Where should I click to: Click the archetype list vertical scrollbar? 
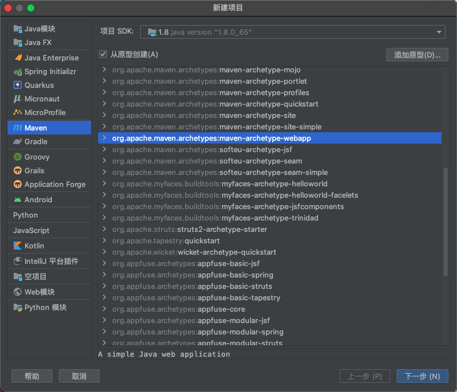tap(446, 222)
